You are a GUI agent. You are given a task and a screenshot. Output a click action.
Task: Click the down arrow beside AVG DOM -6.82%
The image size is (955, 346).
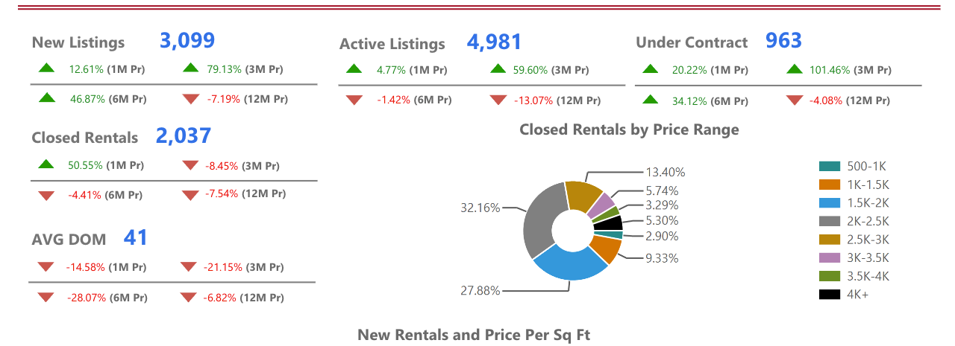coord(190,297)
